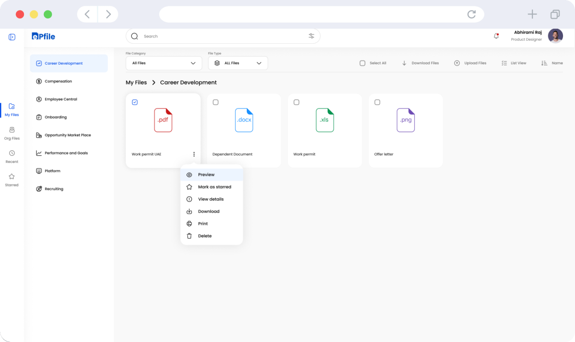Collapse the sidebar with the panel icon
The image size is (575, 342).
click(12, 37)
